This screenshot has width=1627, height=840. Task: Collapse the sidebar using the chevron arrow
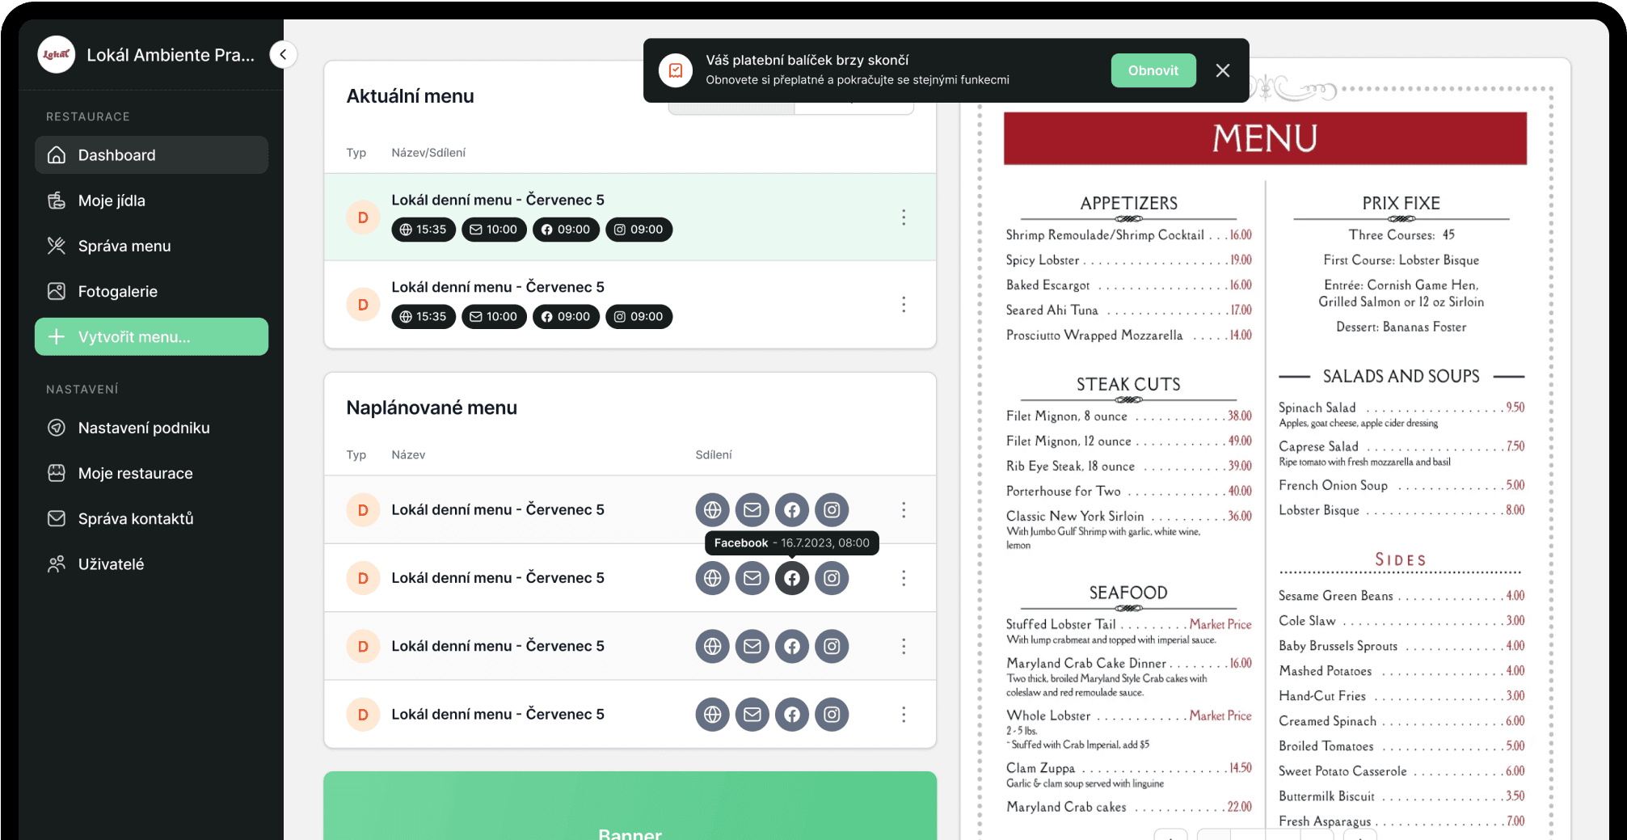[x=283, y=54]
